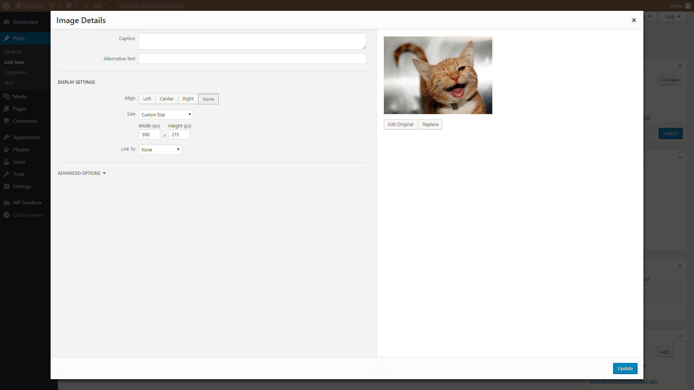
Task: Click the Alternative Text input field
Action: pos(252,58)
